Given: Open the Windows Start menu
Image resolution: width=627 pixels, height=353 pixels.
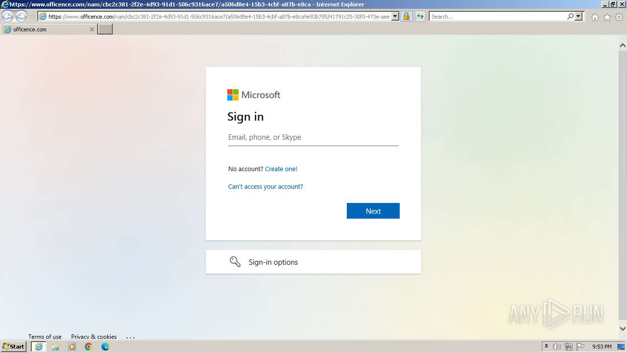Looking at the screenshot, I should (x=14, y=347).
